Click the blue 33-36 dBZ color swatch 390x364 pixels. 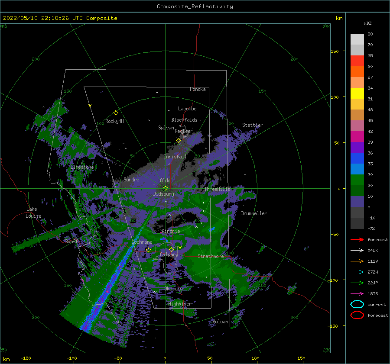(x=357, y=158)
